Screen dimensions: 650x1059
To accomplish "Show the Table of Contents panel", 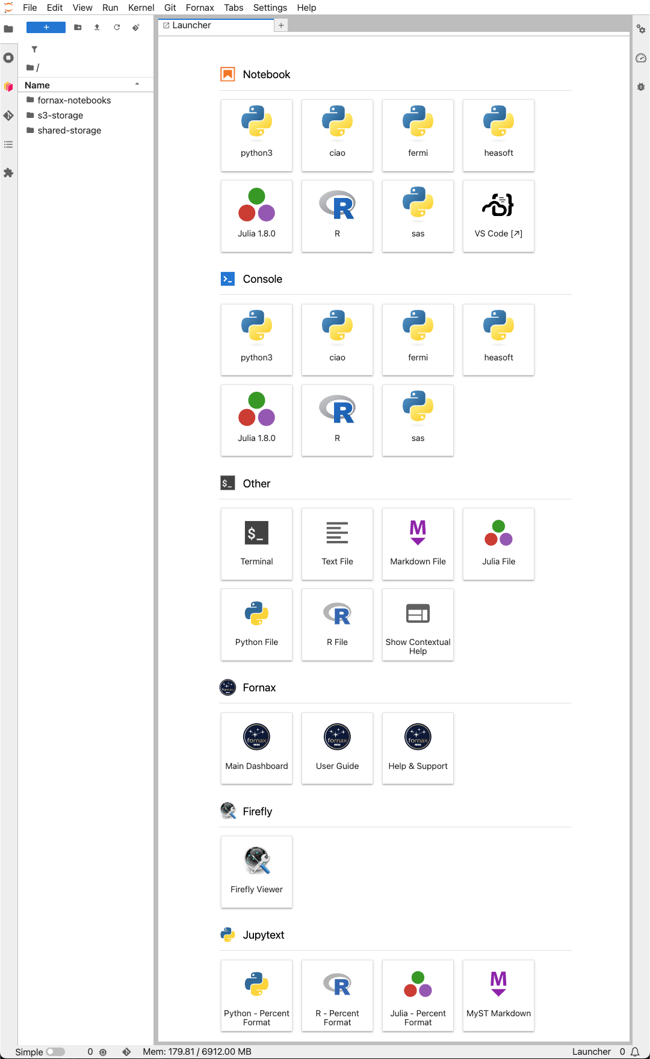I will coord(8,144).
